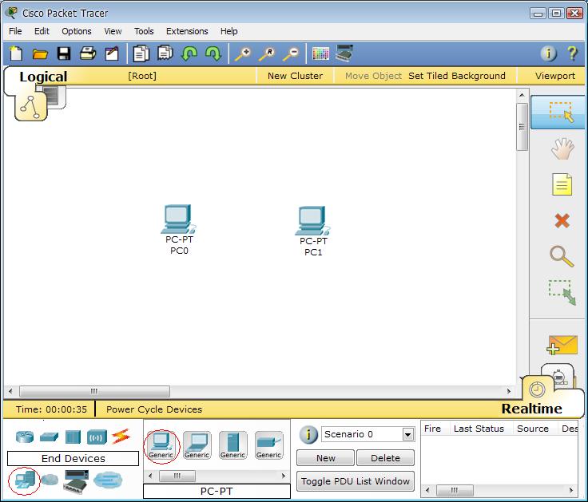Pick the Generic PC device

pos(161,445)
